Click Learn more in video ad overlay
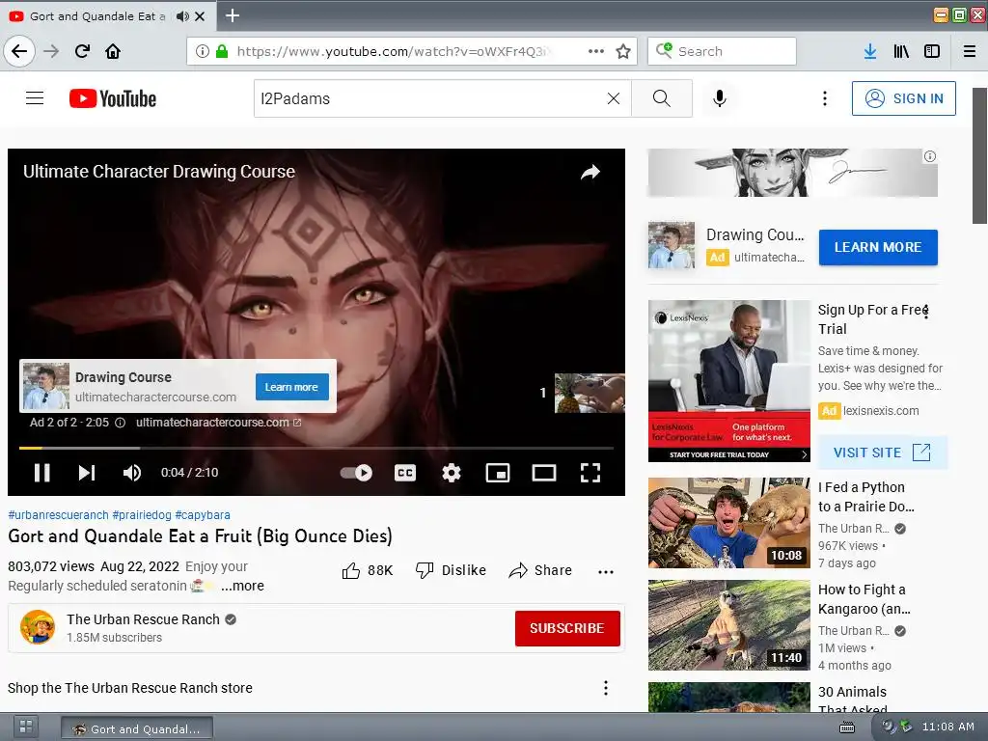This screenshot has height=741, width=988. click(291, 387)
